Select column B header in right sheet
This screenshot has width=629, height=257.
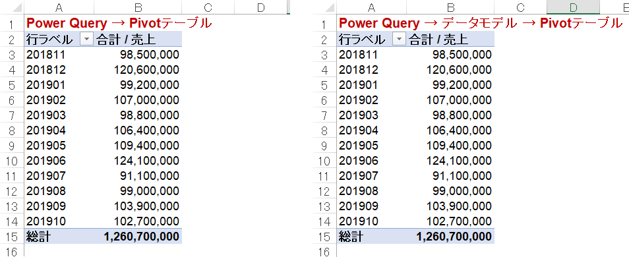450,8
